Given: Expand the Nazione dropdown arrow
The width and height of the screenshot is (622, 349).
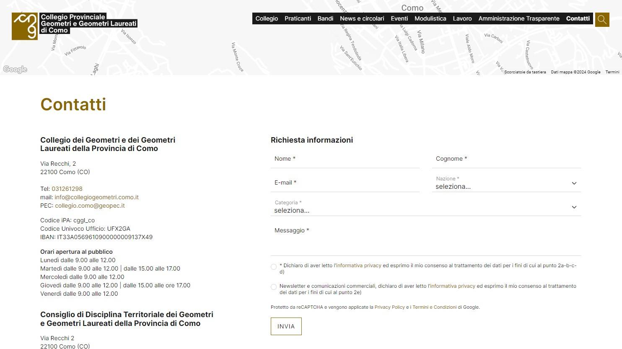Looking at the screenshot, I should coord(574,183).
